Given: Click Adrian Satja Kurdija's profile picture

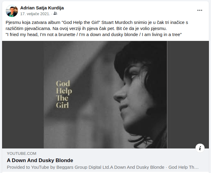Looking at the screenshot, I should 12,11.
